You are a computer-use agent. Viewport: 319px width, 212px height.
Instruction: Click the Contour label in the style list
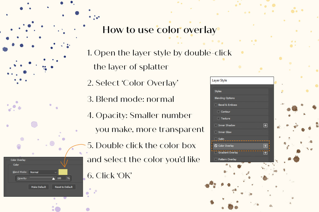[x=225, y=112]
